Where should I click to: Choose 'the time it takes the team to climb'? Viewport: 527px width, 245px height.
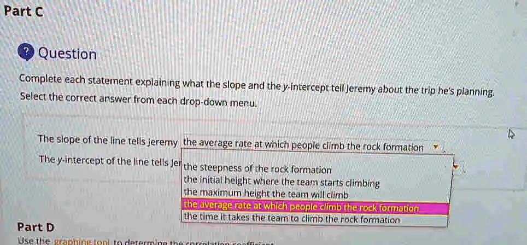tap(292, 219)
